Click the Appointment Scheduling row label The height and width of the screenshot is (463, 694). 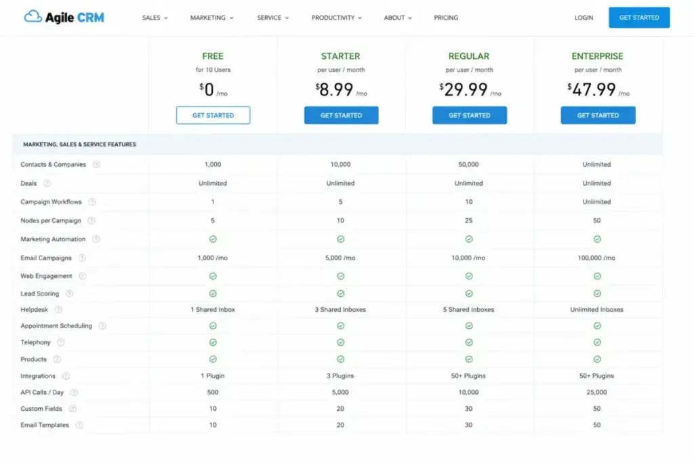(56, 326)
